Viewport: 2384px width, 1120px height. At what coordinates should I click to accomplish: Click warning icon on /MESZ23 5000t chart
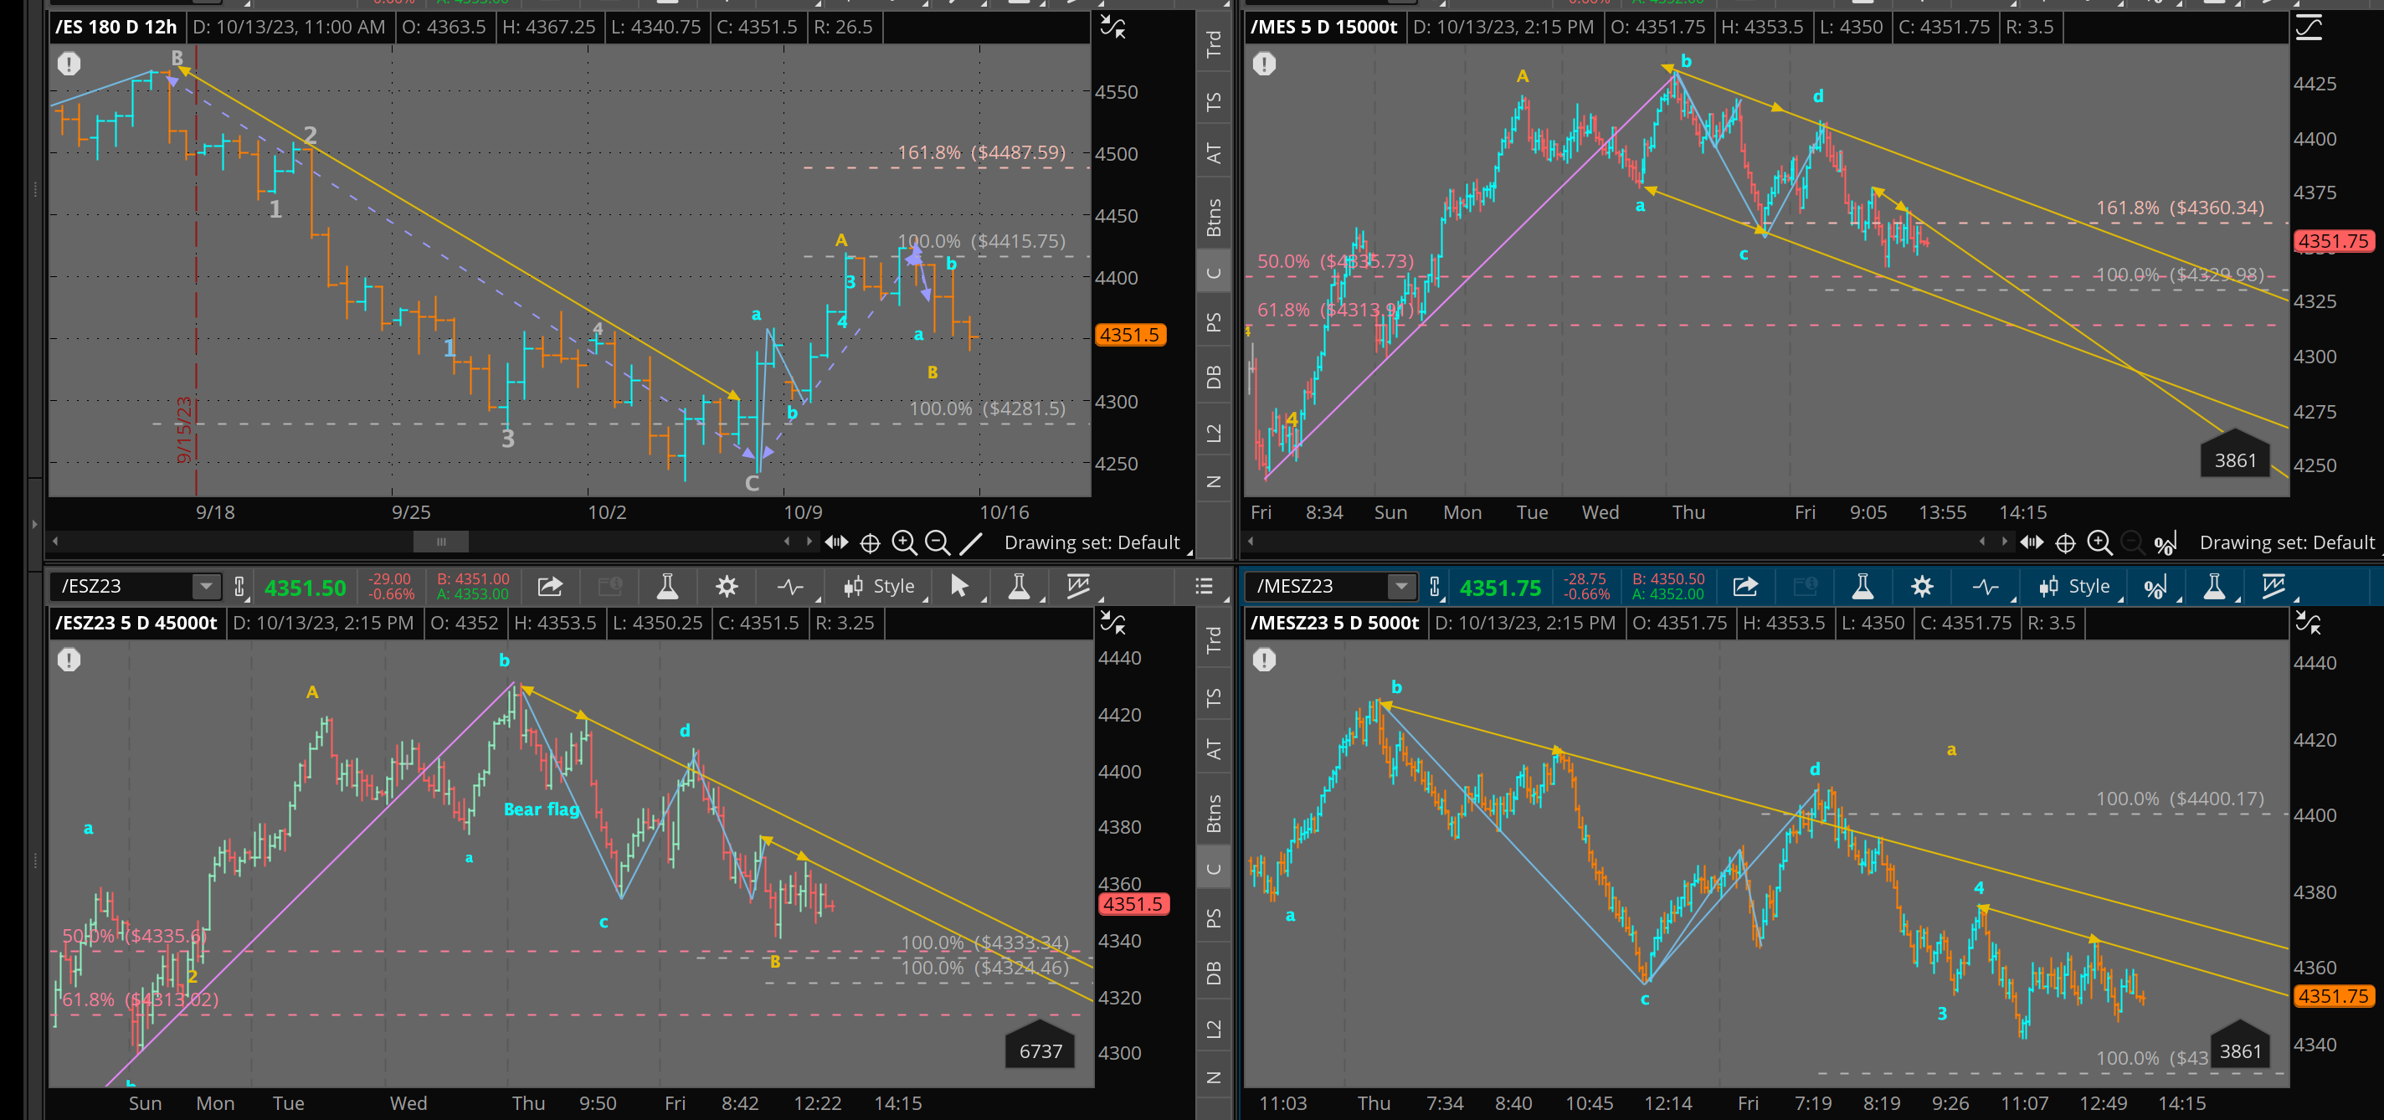click(1264, 660)
